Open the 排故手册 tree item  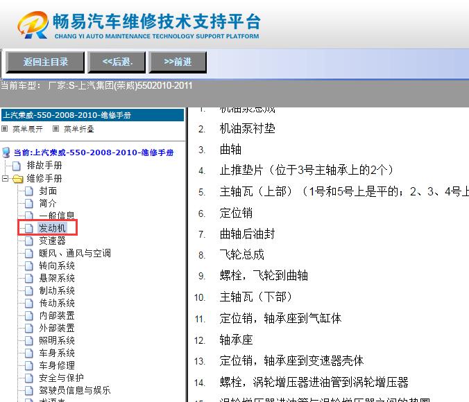(x=44, y=165)
